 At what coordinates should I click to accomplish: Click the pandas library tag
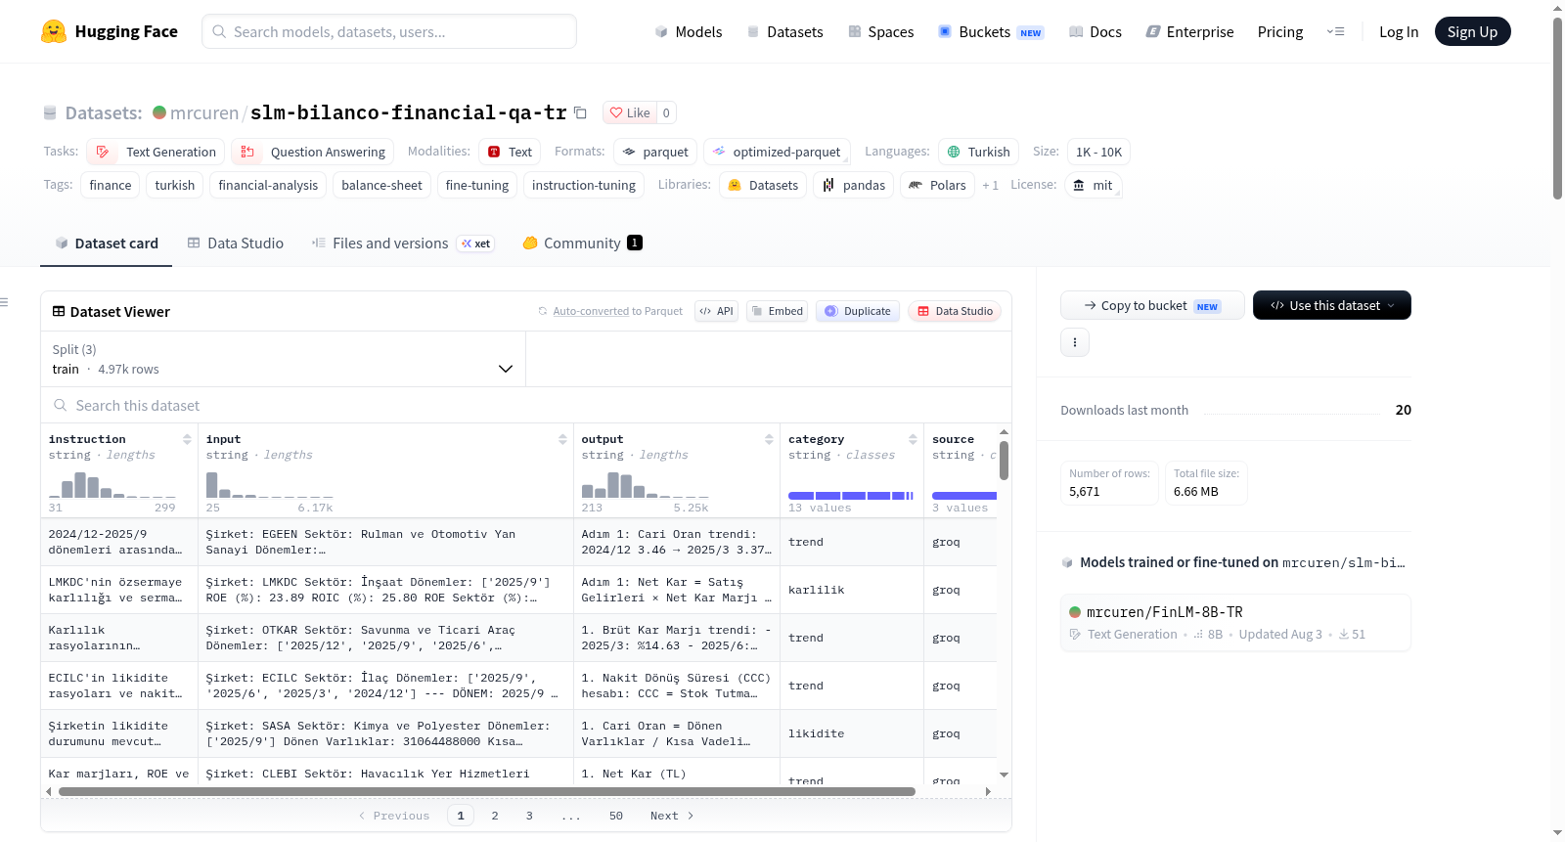(853, 185)
